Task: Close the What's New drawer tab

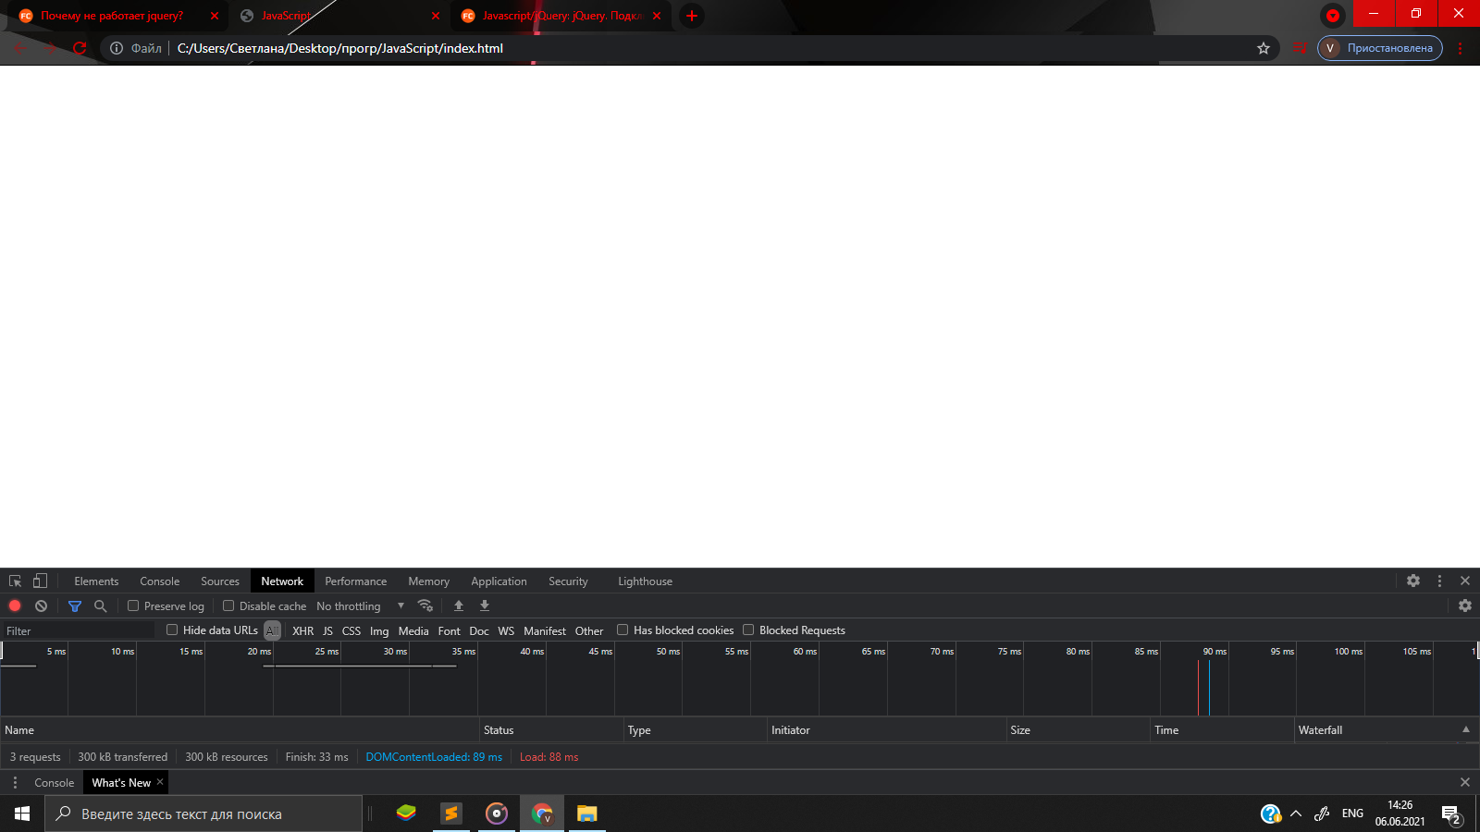Action: click(x=160, y=782)
